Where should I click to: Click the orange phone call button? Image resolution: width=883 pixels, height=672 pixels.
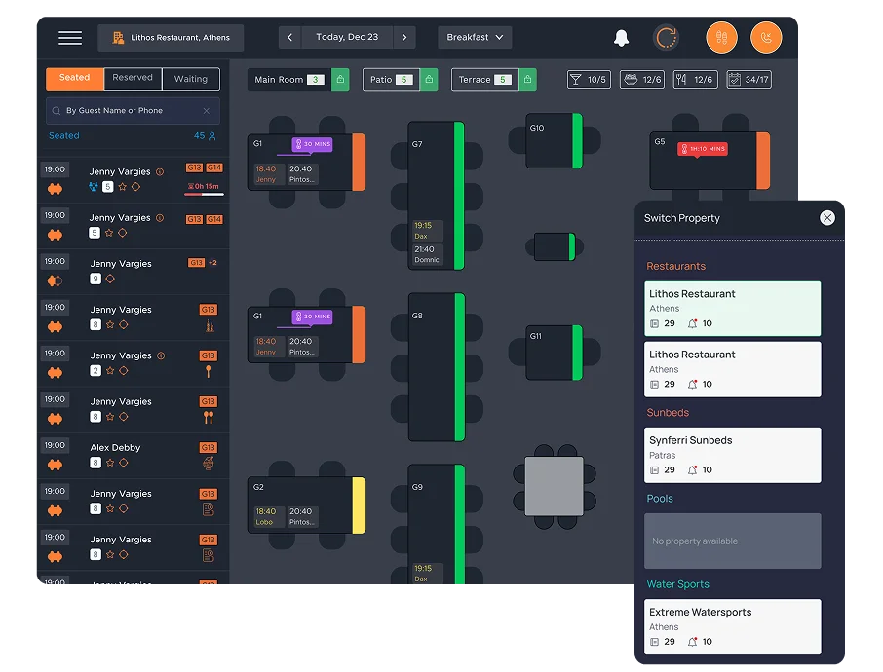(766, 38)
